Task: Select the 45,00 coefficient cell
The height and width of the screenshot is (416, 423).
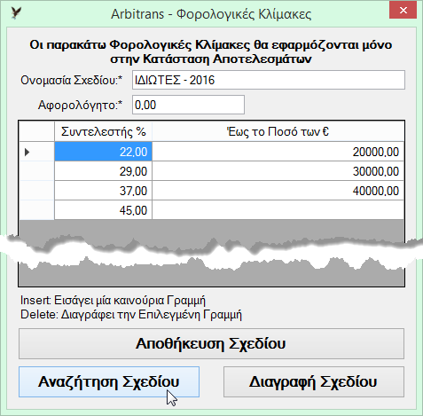Action: [103, 210]
